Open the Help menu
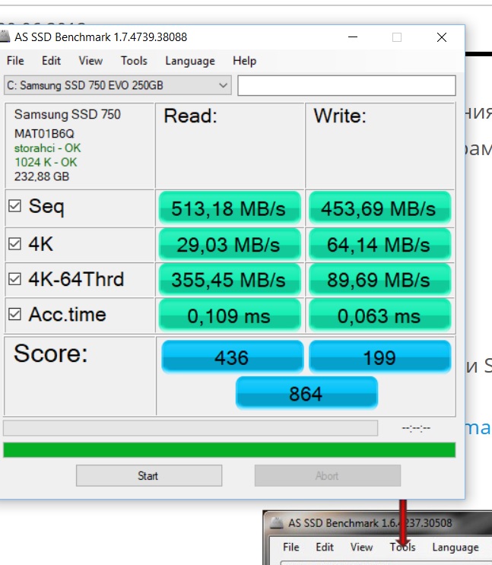This screenshot has height=565, width=492. point(244,61)
